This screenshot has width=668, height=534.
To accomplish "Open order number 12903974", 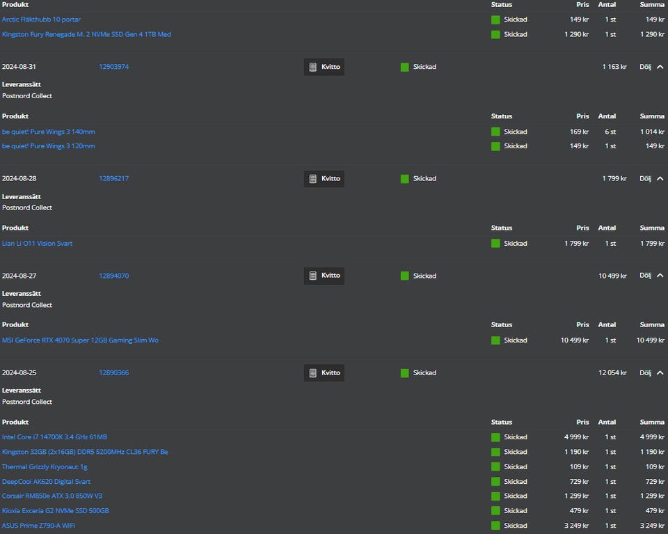I will [x=113, y=67].
